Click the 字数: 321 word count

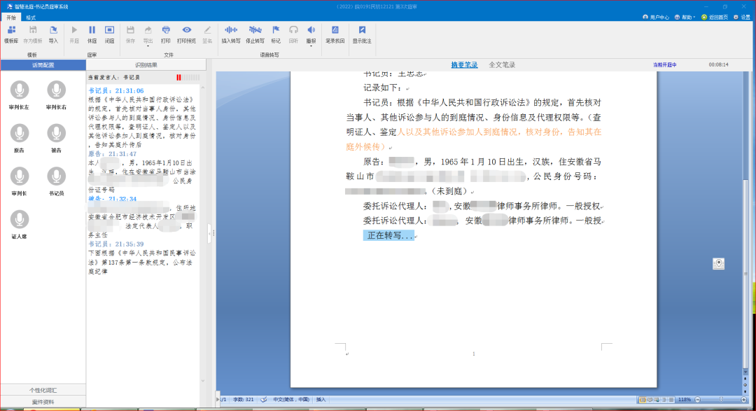[x=244, y=399]
